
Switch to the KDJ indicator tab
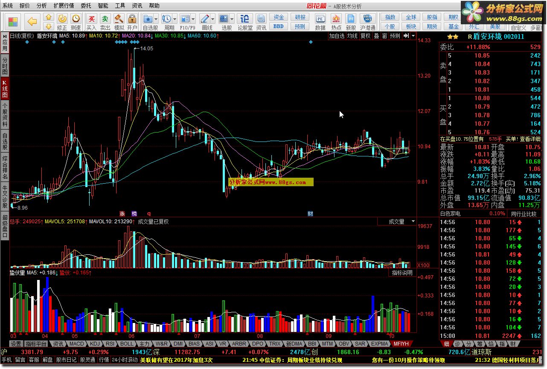tap(95, 343)
